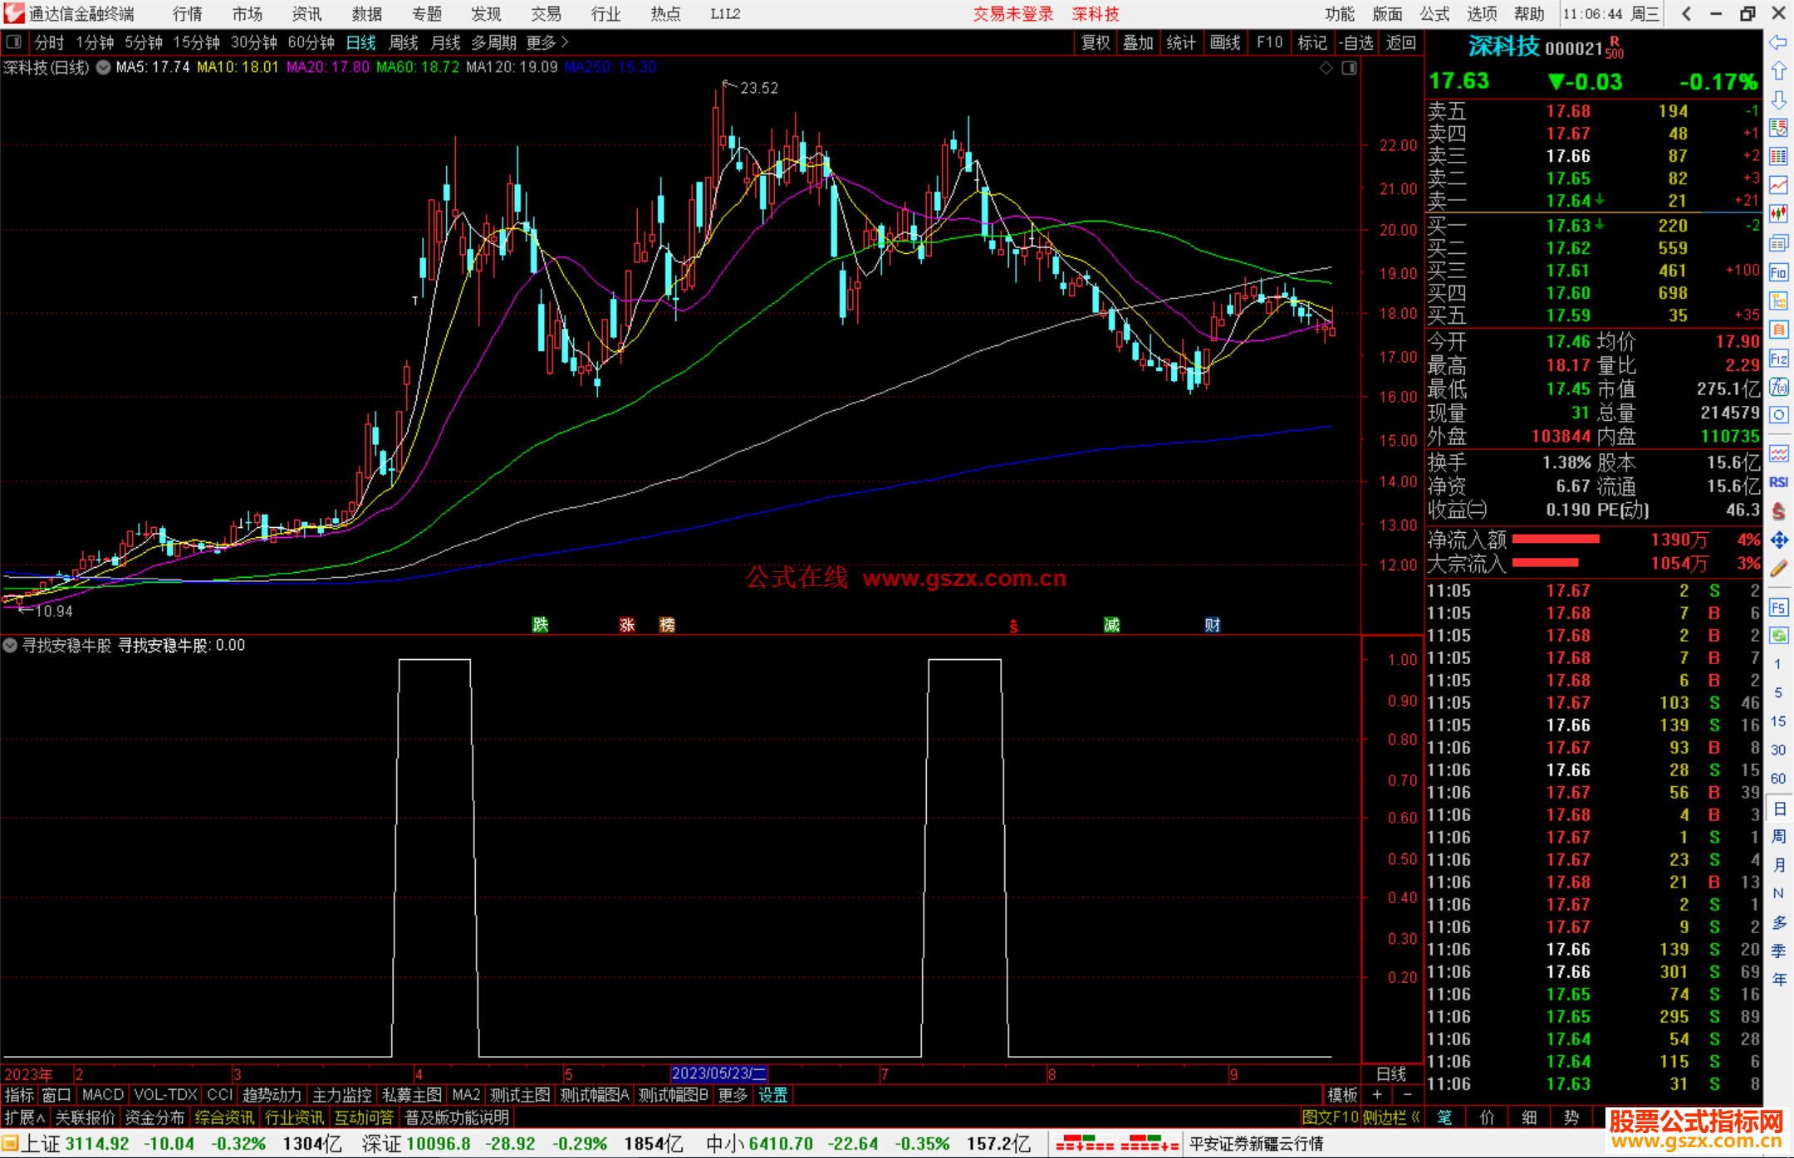Click the 净流入额 red progress bar
Viewport: 1794px width, 1158px height.
1555,540
